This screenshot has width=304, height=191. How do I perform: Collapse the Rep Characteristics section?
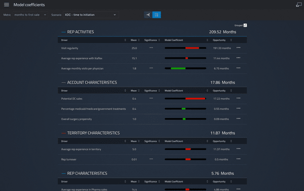[x=63, y=174]
